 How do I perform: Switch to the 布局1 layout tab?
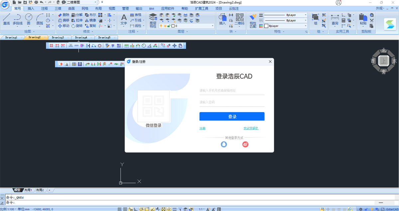pyautogui.click(x=28, y=190)
